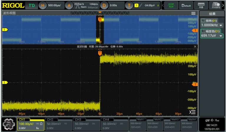226x132 pixels.
Task: Open the waveform view hamburger menu
Action: click(193, 13)
